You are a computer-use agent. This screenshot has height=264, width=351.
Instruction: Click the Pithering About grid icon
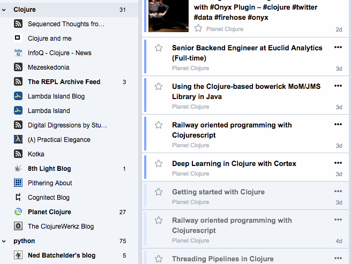coord(18,183)
